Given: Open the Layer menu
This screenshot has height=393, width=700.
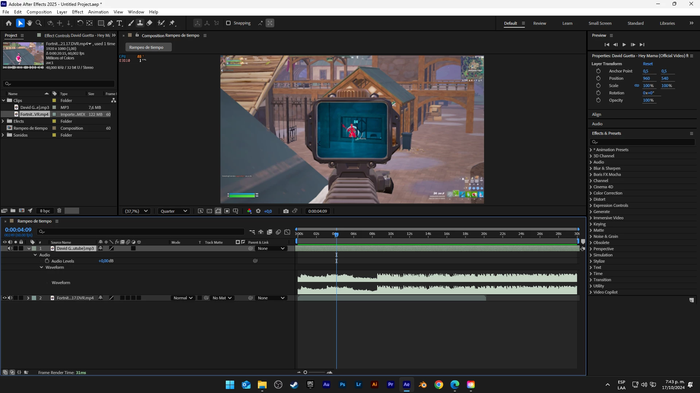Looking at the screenshot, I should pos(62,12).
